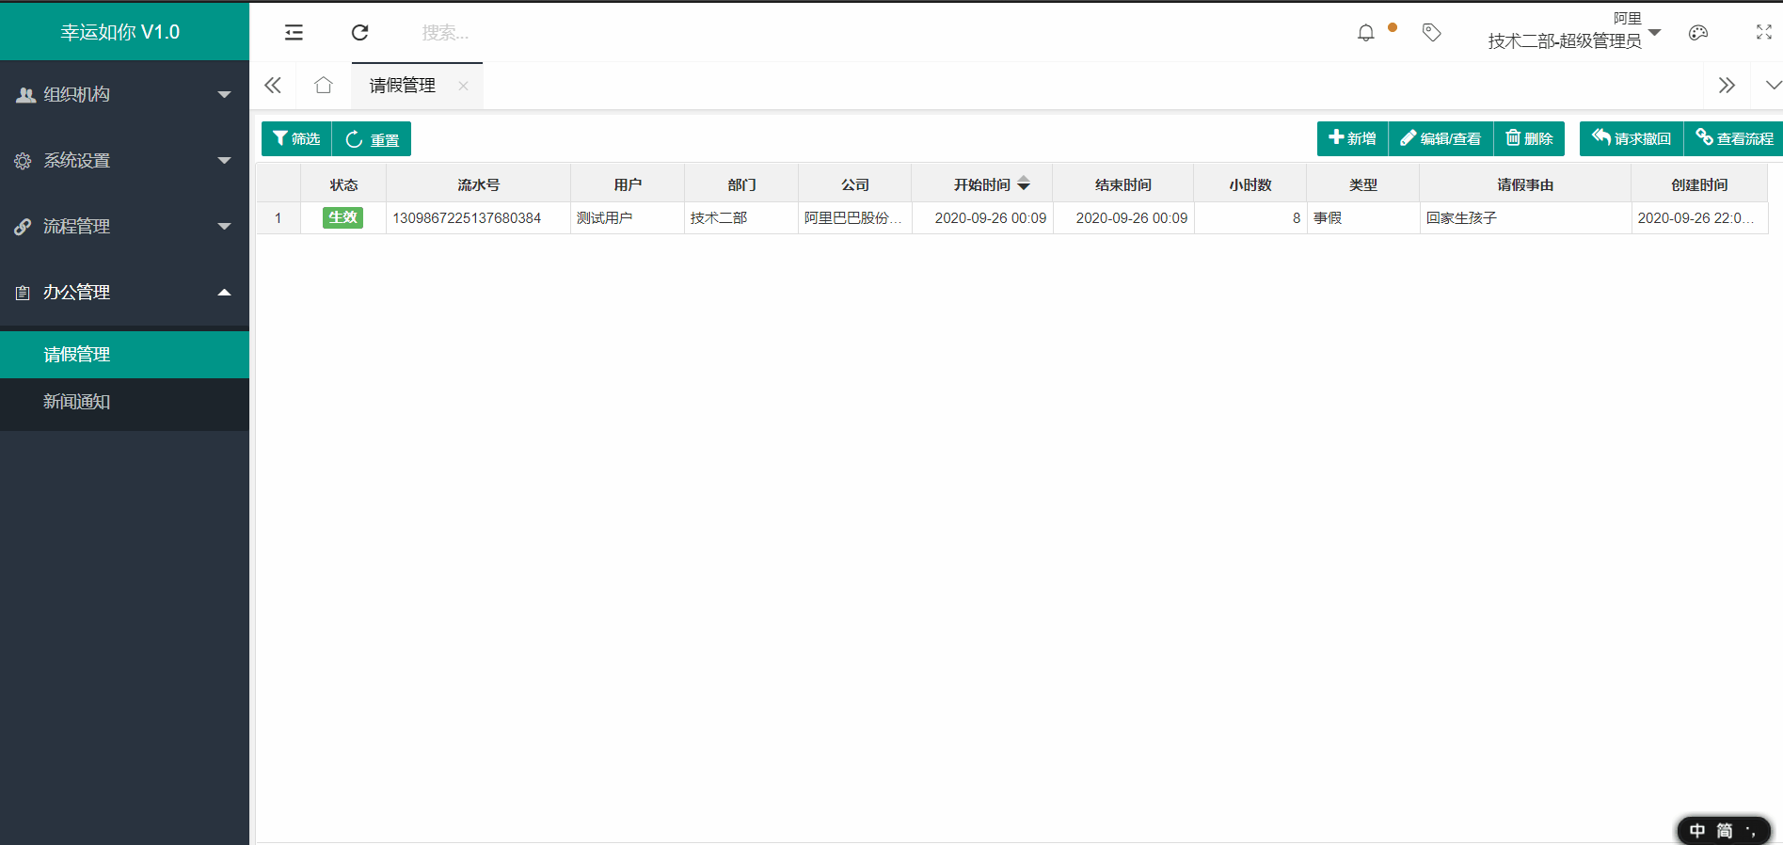Click the refresh page icon

click(359, 33)
